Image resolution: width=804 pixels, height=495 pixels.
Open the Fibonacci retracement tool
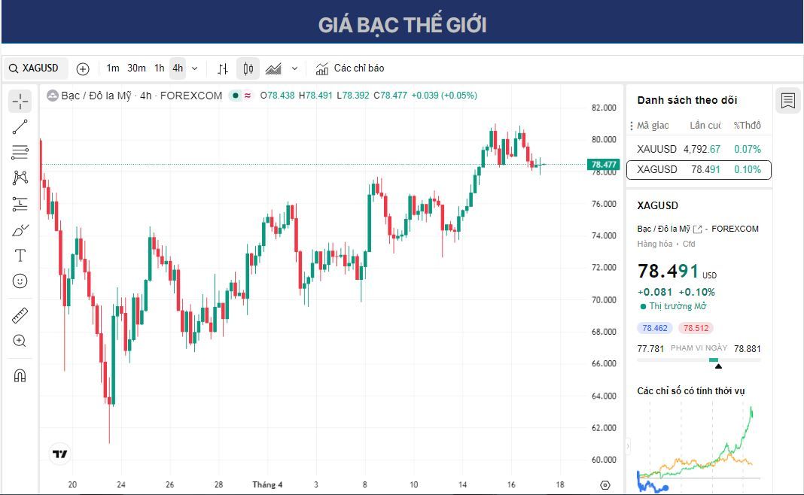coord(20,152)
